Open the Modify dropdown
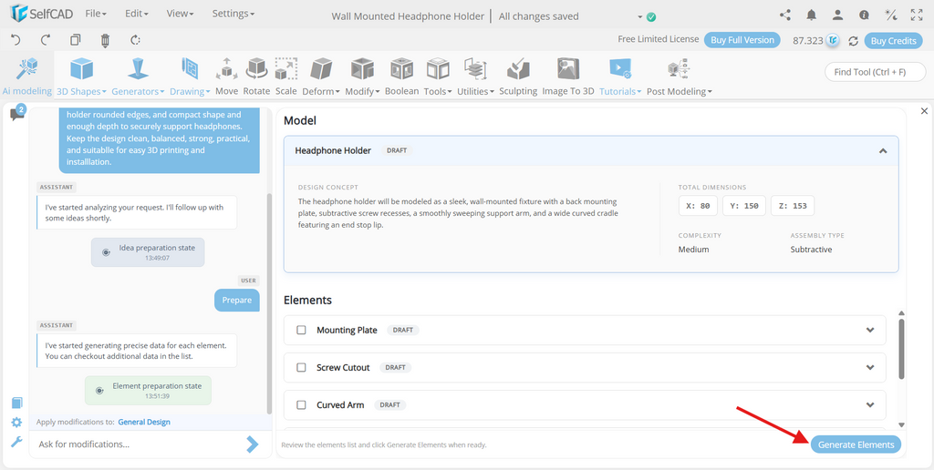This screenshot has height=470, width=934. click(362, 77)
